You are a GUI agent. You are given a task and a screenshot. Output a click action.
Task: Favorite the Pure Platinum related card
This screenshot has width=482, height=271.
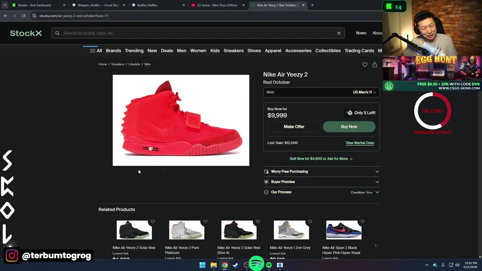coord(205,222)
